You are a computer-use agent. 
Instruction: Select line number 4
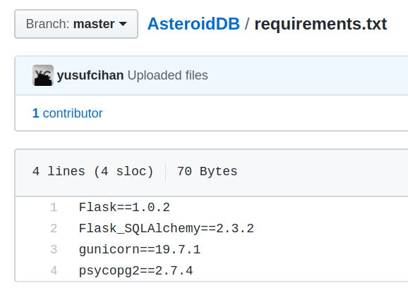54,271
